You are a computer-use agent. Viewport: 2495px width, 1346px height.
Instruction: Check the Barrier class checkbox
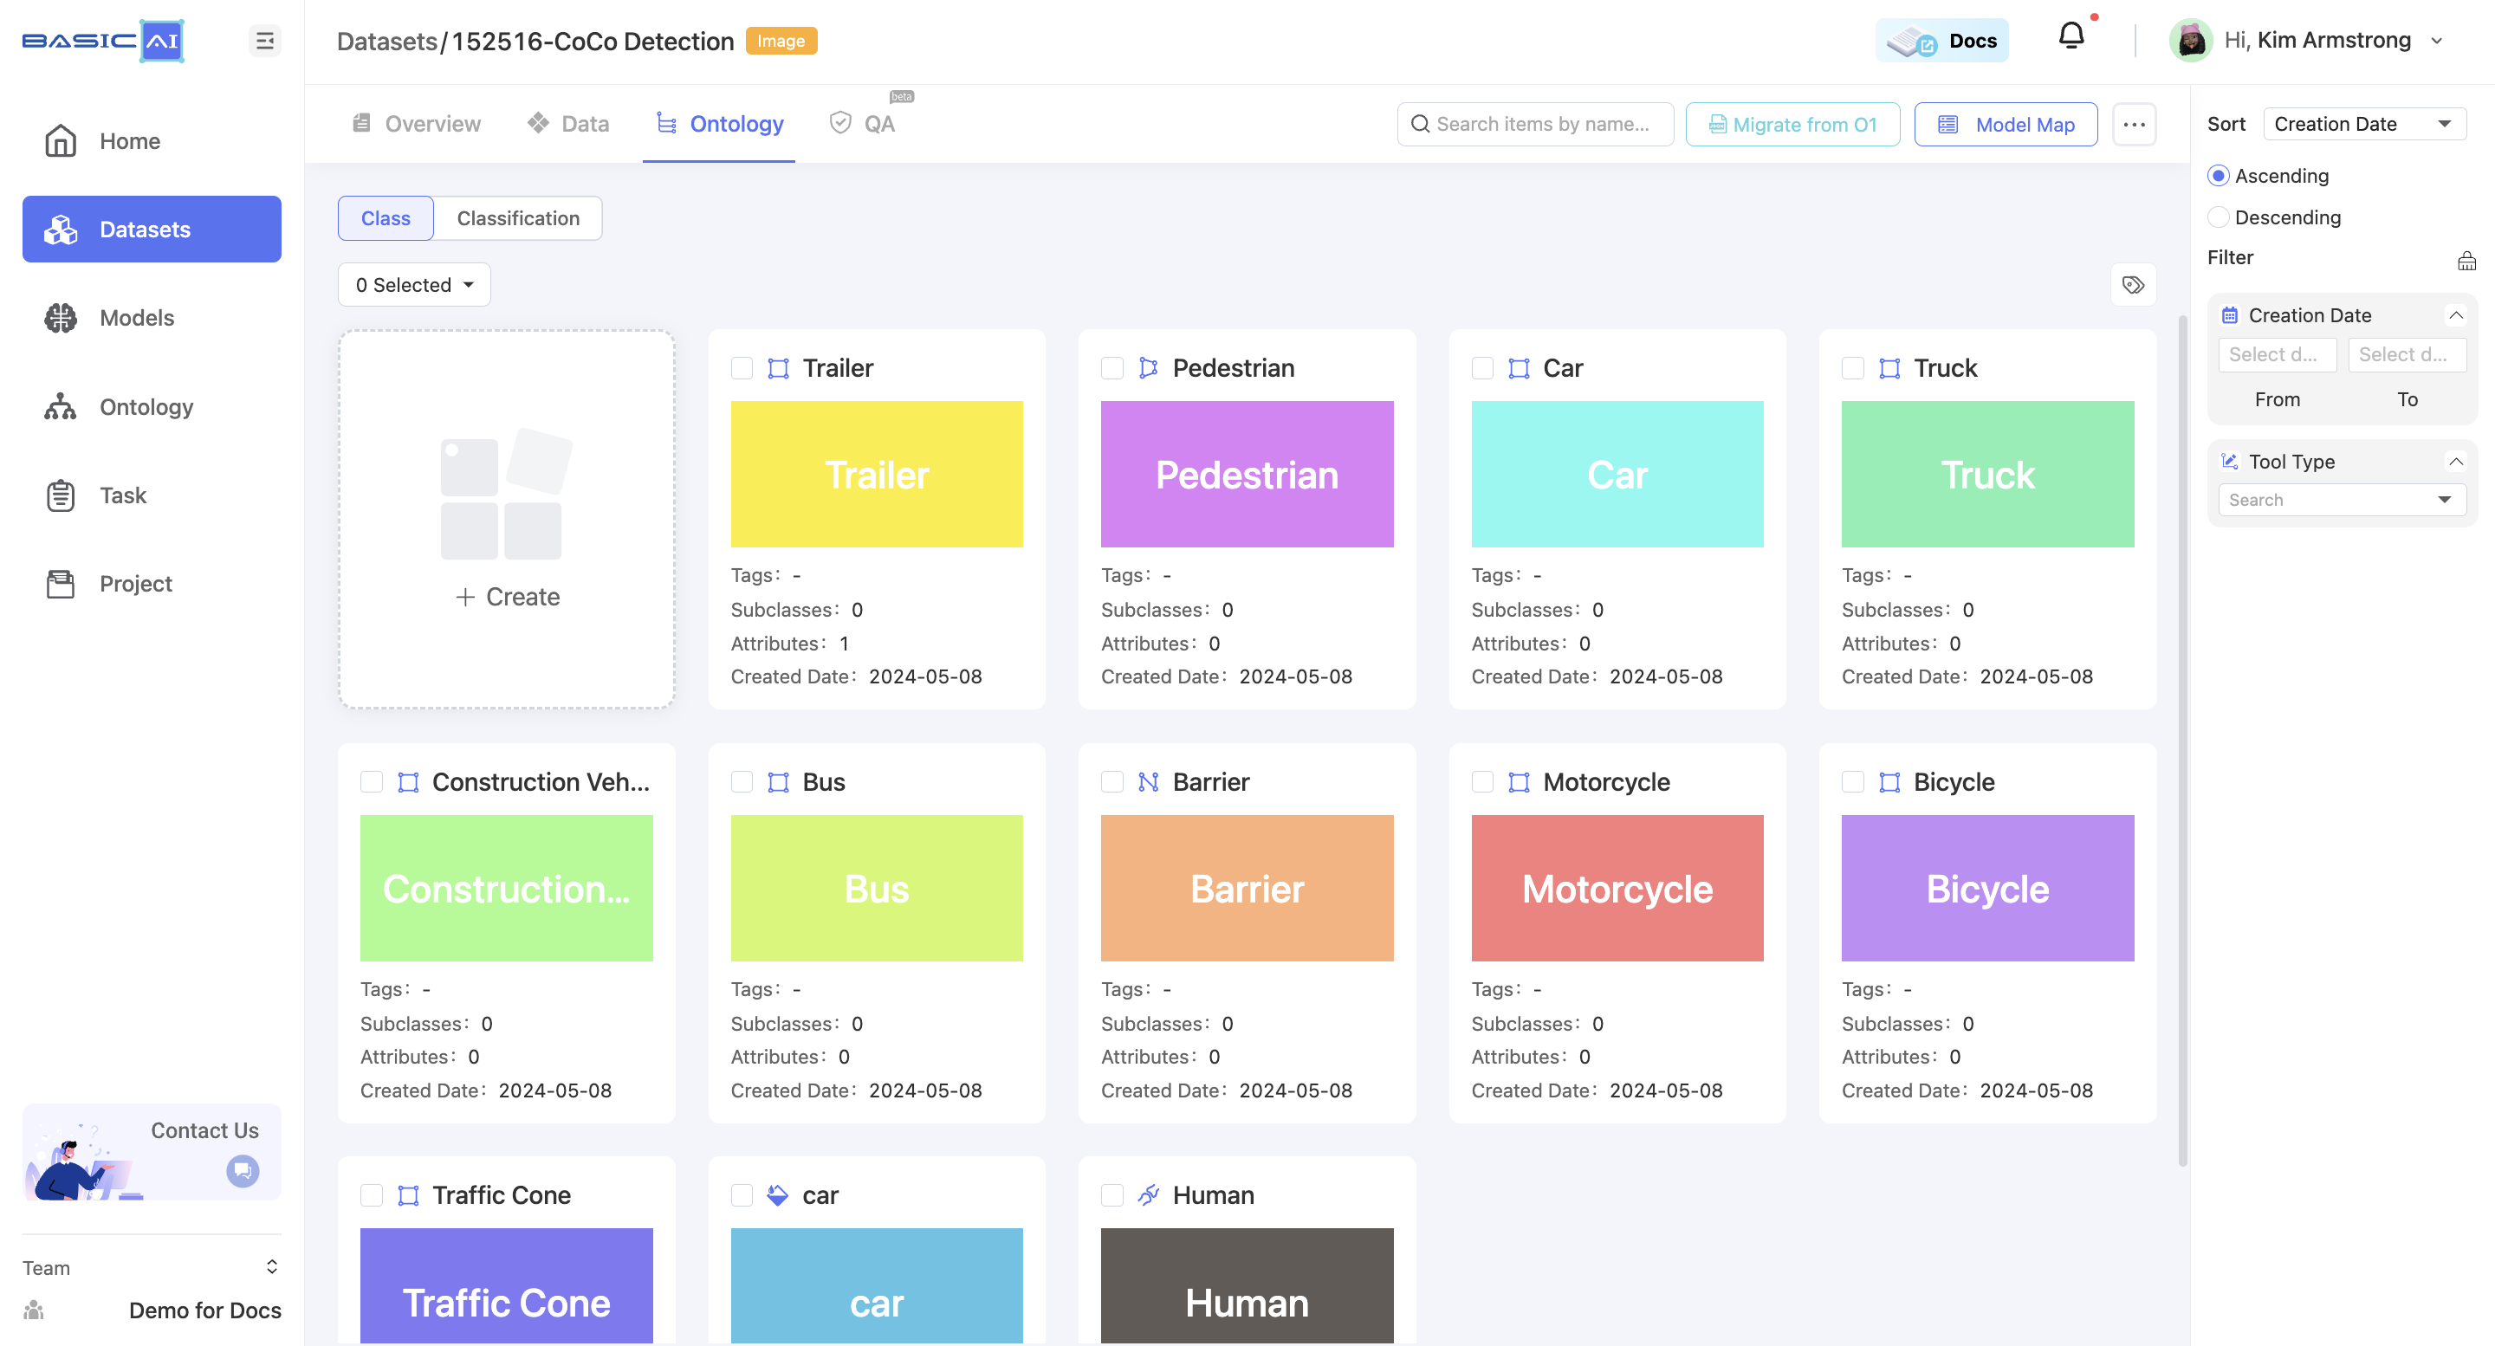[x=1111, y=781]
